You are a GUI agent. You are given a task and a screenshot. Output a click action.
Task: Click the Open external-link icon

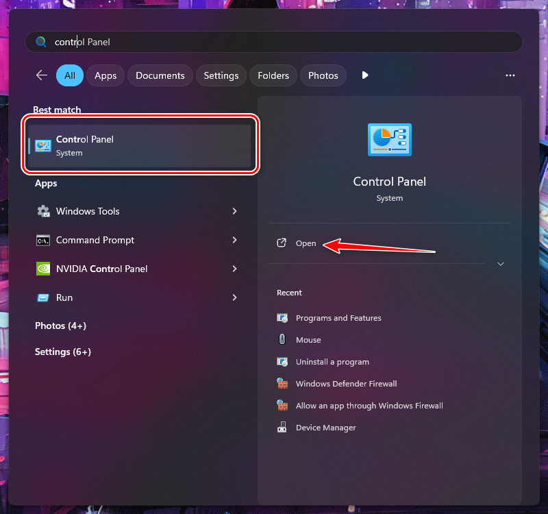282,243
